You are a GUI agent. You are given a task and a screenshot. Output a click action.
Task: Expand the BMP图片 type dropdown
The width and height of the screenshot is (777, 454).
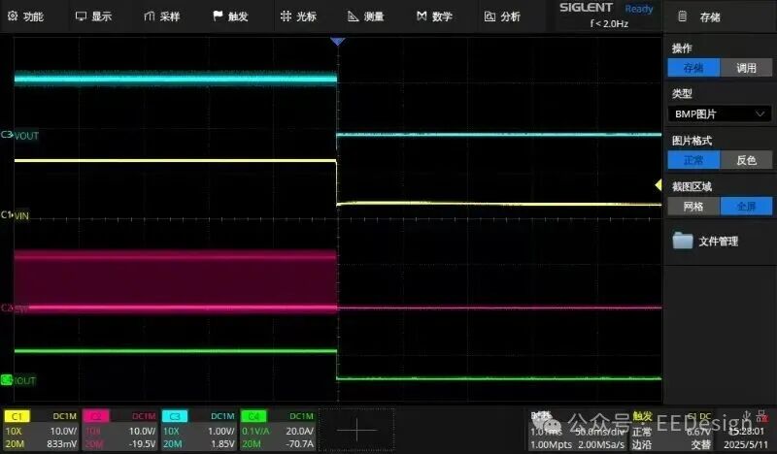point(720,113)
